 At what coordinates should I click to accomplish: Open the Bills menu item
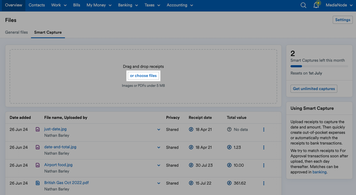(77, 5)
